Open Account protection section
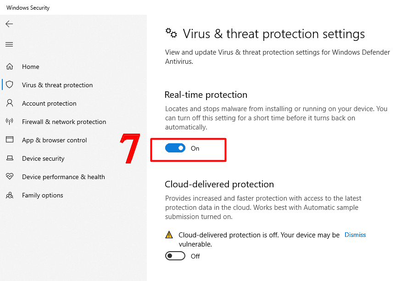The width and height of the screenshot is (418, 281). point(49,103)
